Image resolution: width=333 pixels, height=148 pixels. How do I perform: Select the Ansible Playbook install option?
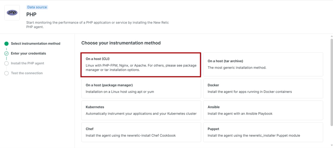(263, 110)
